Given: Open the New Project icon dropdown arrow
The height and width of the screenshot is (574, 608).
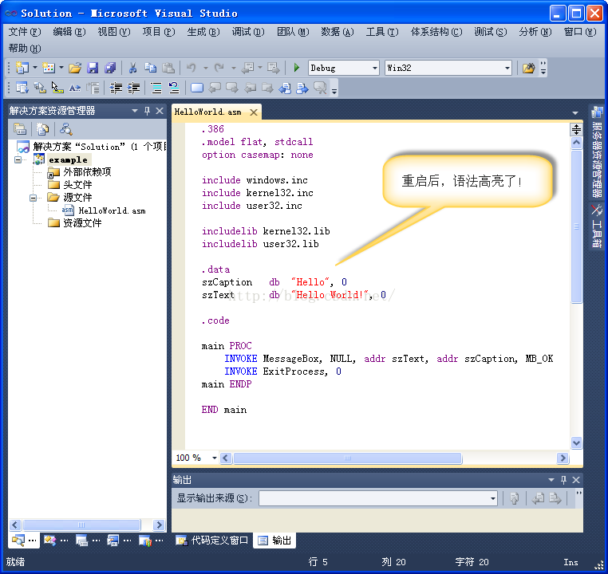Looking at the screenshot, I should click(35, 68).
